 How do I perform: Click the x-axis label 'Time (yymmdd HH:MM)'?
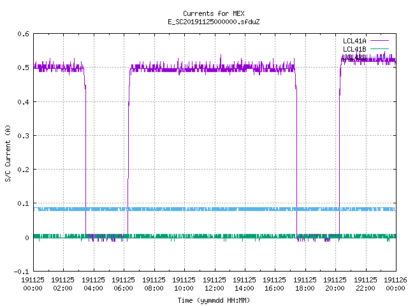214,300
